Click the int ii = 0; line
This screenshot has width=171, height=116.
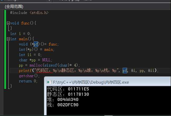tap(30, 55)
